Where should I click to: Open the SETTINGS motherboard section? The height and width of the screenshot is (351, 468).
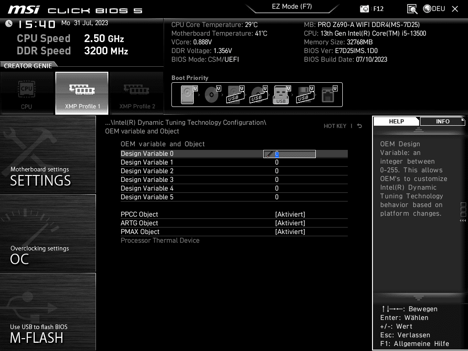48,154
